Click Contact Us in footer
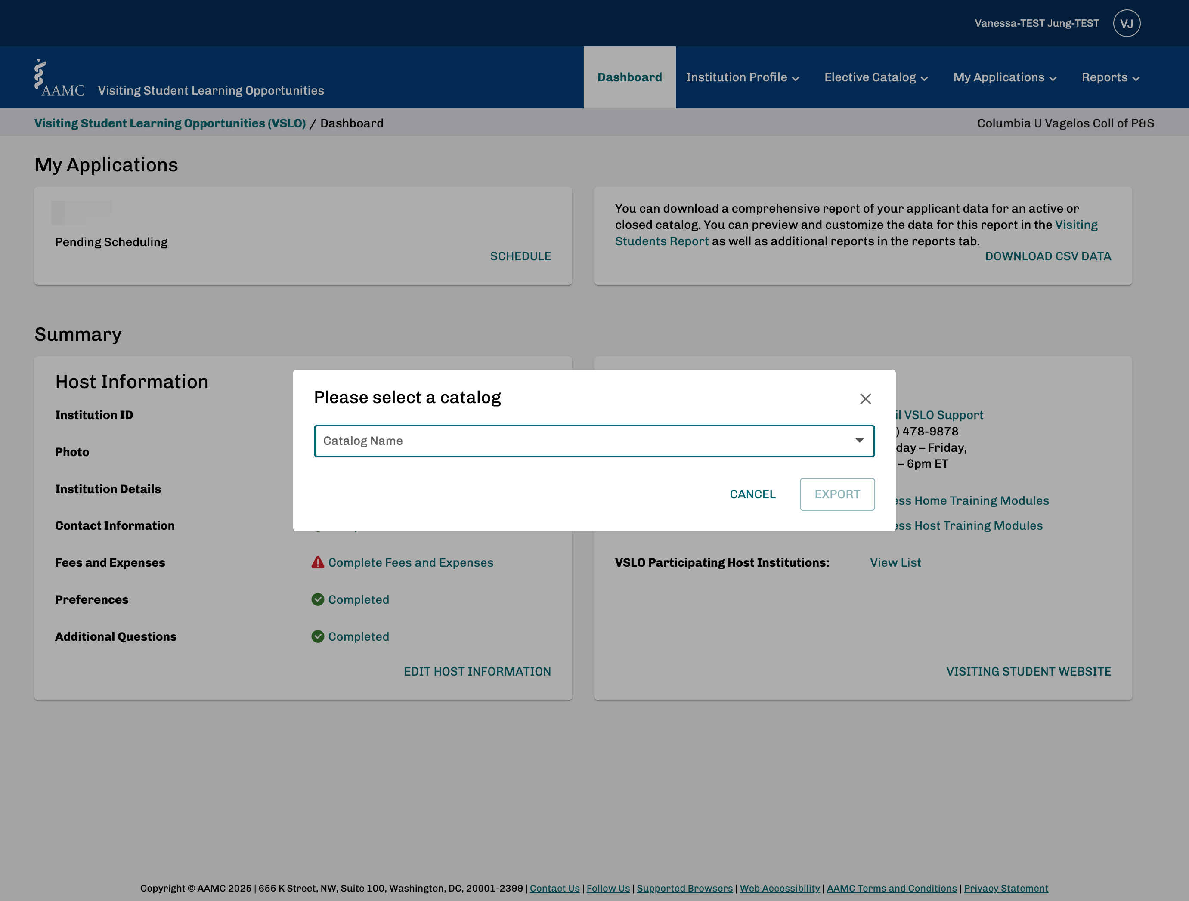1189x901 pixels. 555,888
